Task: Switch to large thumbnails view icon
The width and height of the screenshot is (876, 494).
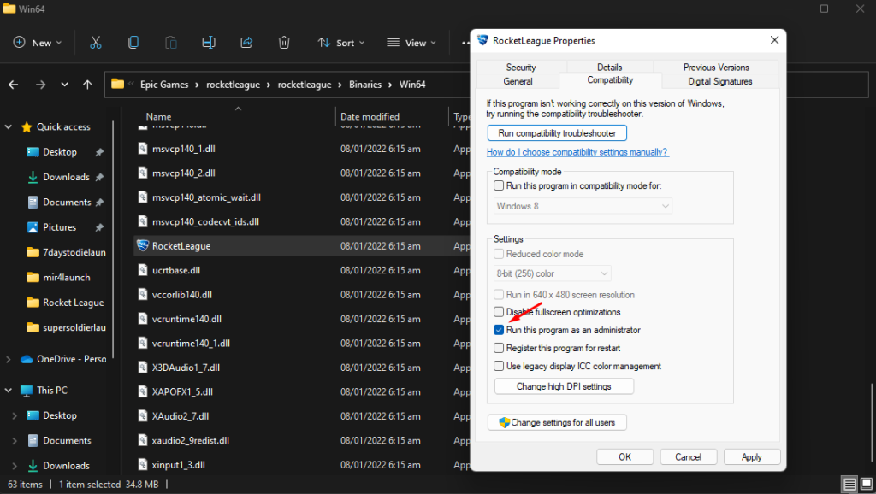Action: click(867, 484)
